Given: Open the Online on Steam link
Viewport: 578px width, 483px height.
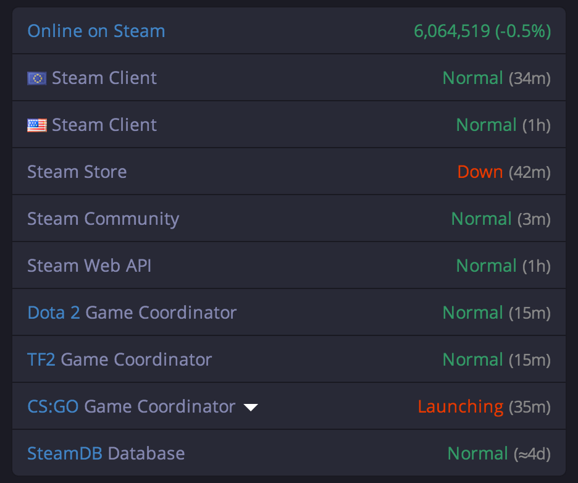Looking at the screenshot, I should (96, 31).
